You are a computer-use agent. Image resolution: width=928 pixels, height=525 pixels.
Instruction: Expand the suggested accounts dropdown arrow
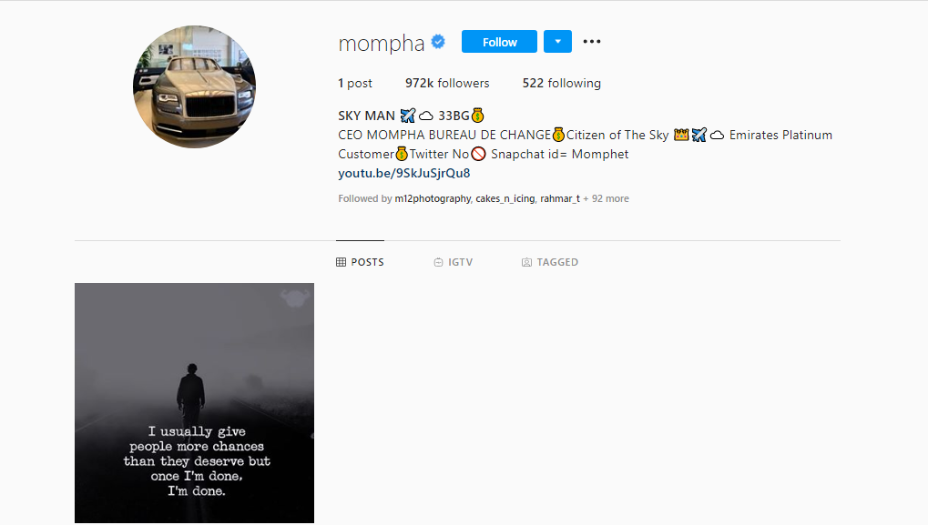pyautogui.click(x=557, y=41)
